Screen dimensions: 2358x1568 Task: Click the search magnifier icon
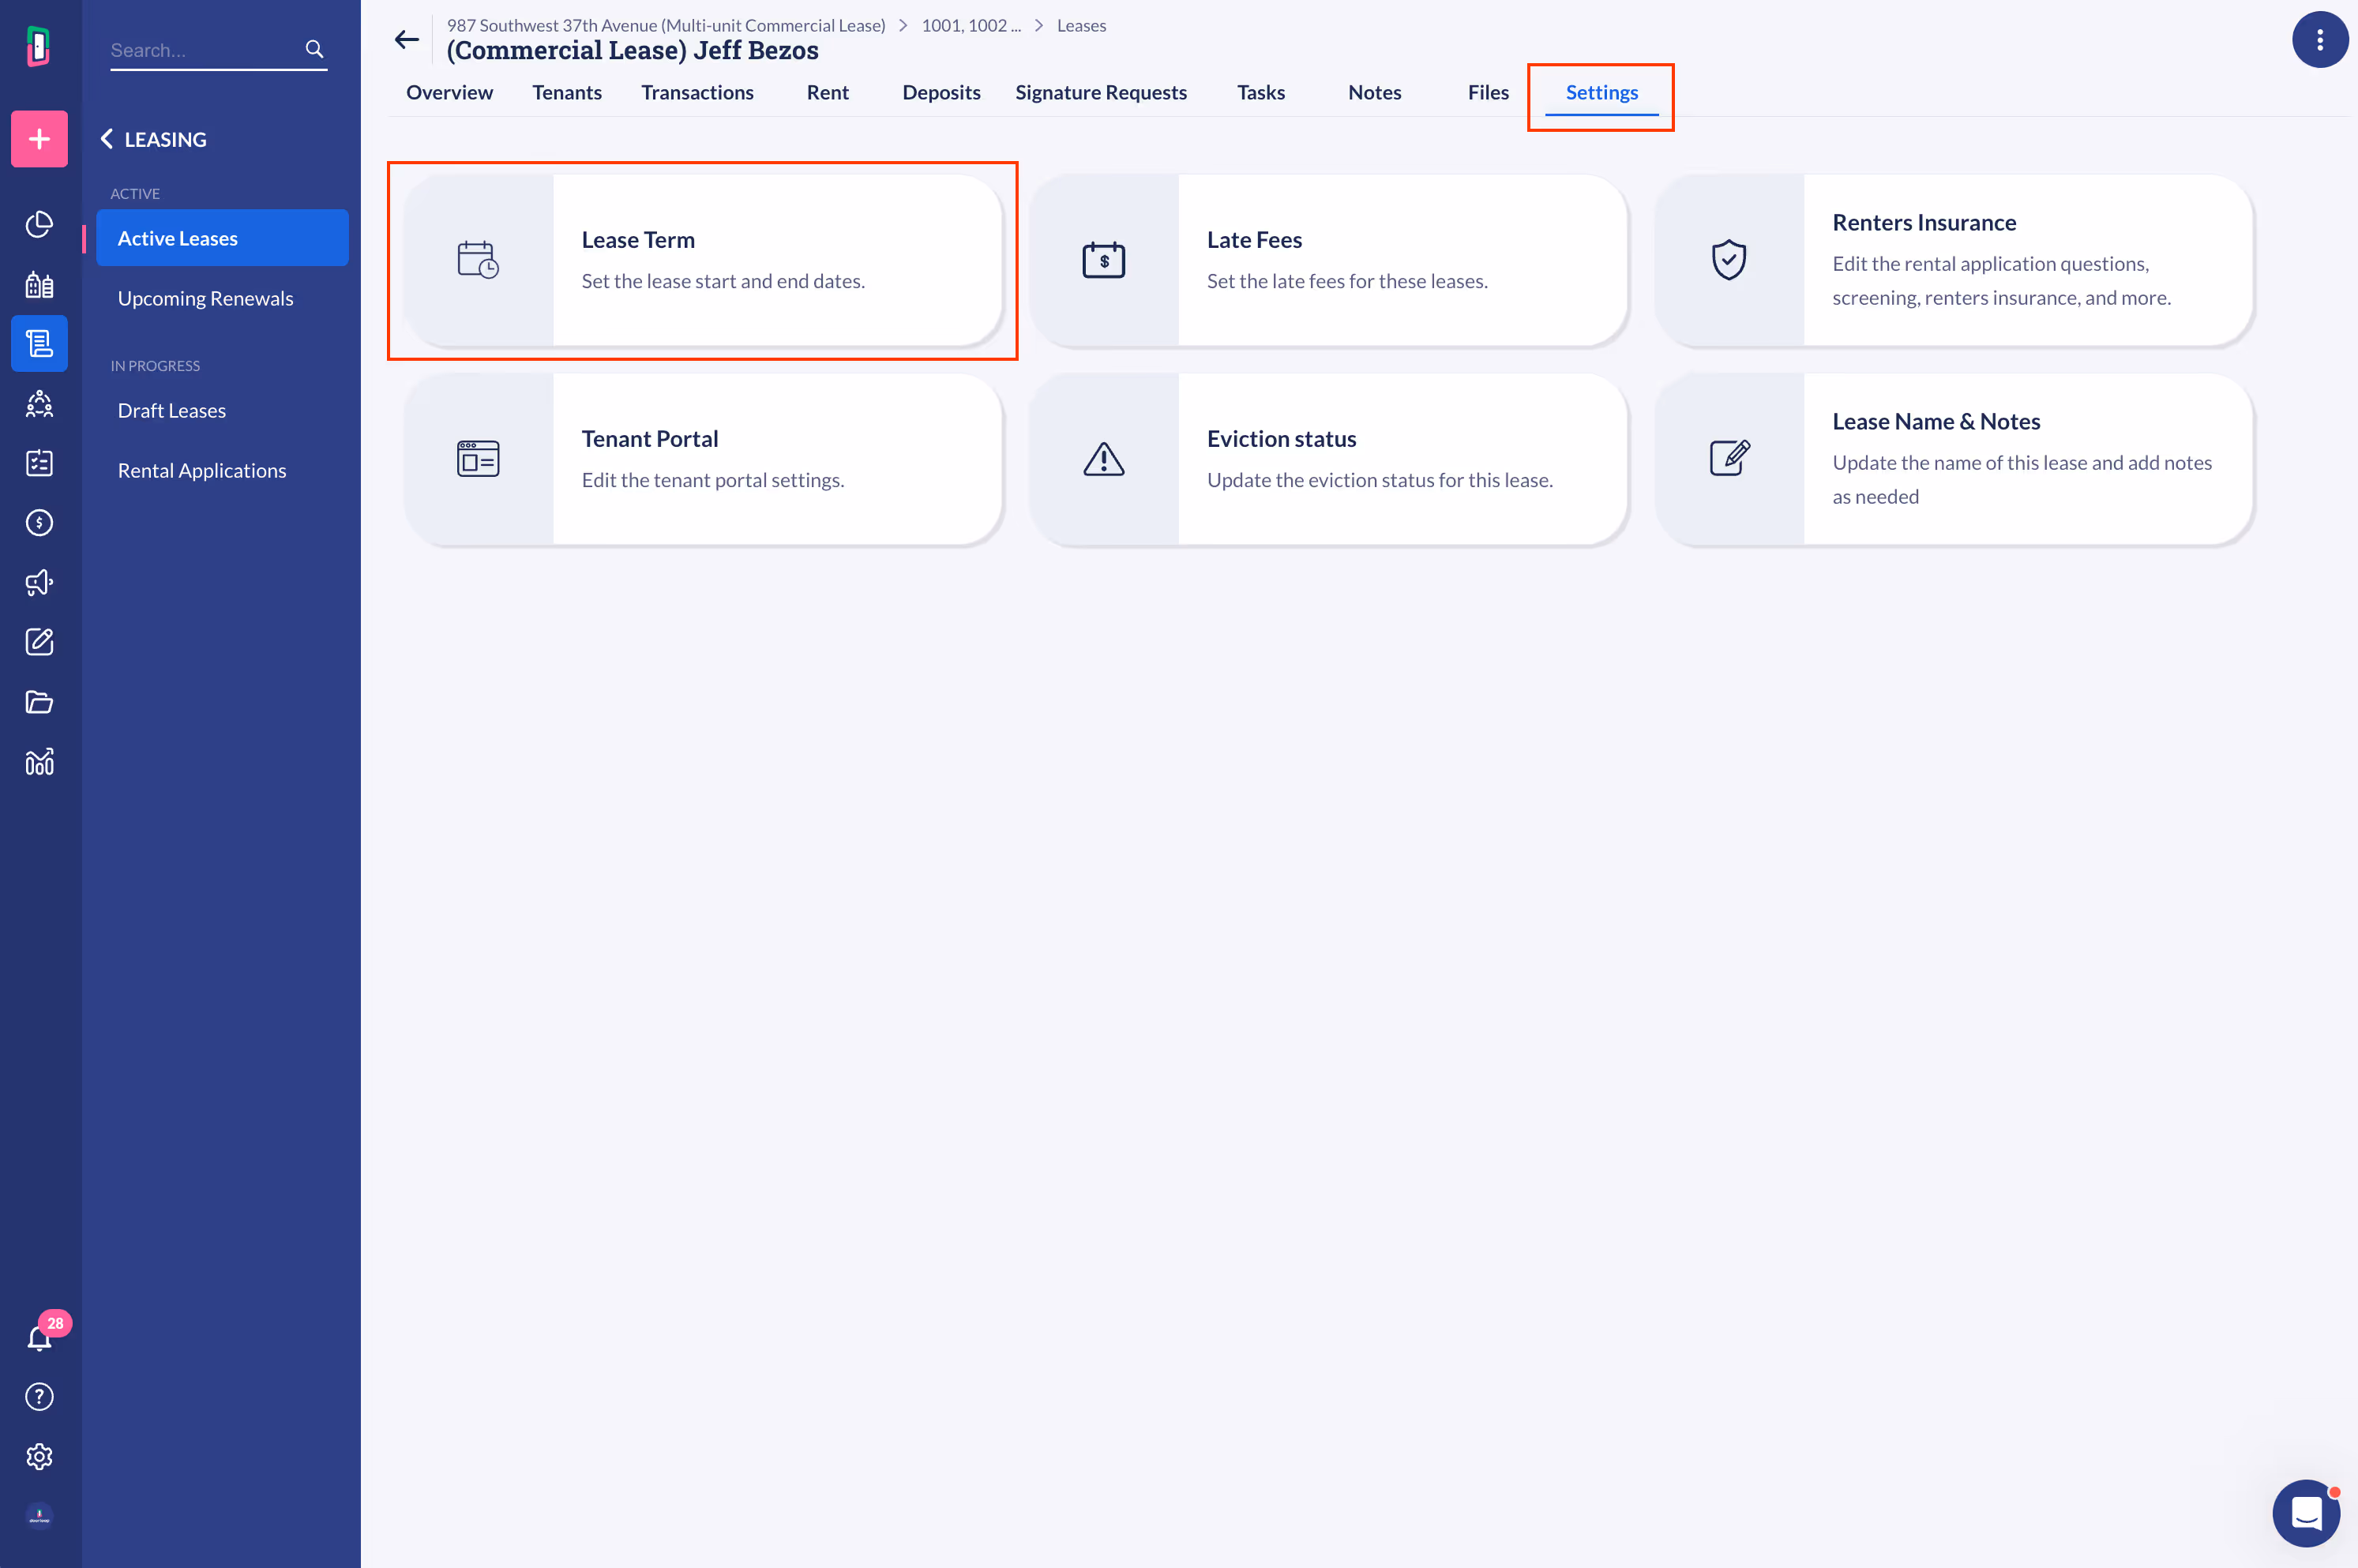[314, 49]
